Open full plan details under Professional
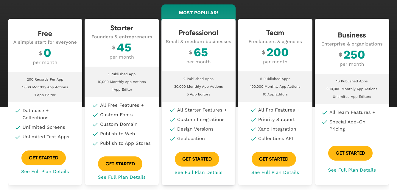The image size is (397, 193). pos(198,172)
